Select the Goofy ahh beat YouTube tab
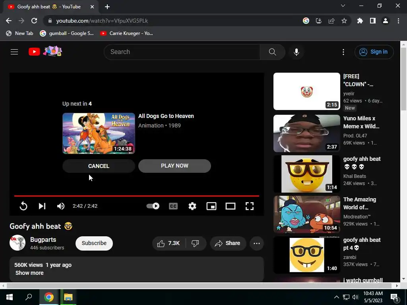Screen dimensions: 407x305 [x=49, y=7]
